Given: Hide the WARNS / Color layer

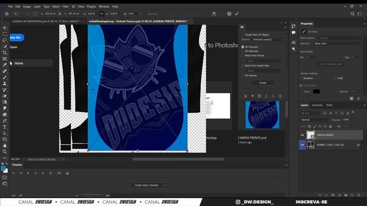Looking at the screenshot, I should [302, 145].
